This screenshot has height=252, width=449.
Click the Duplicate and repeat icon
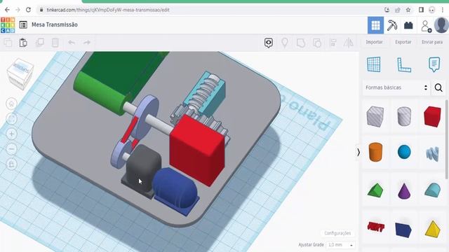[x=39, y=43]
